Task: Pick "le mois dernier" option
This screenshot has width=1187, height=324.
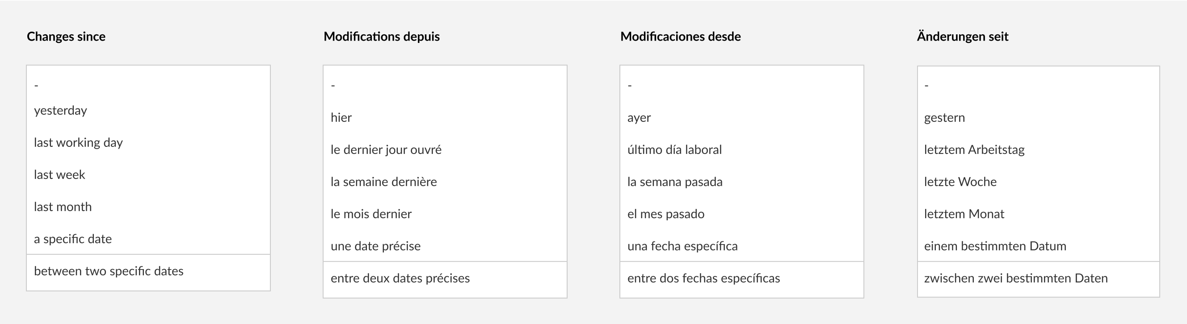Action: click(x=371, y=213)
